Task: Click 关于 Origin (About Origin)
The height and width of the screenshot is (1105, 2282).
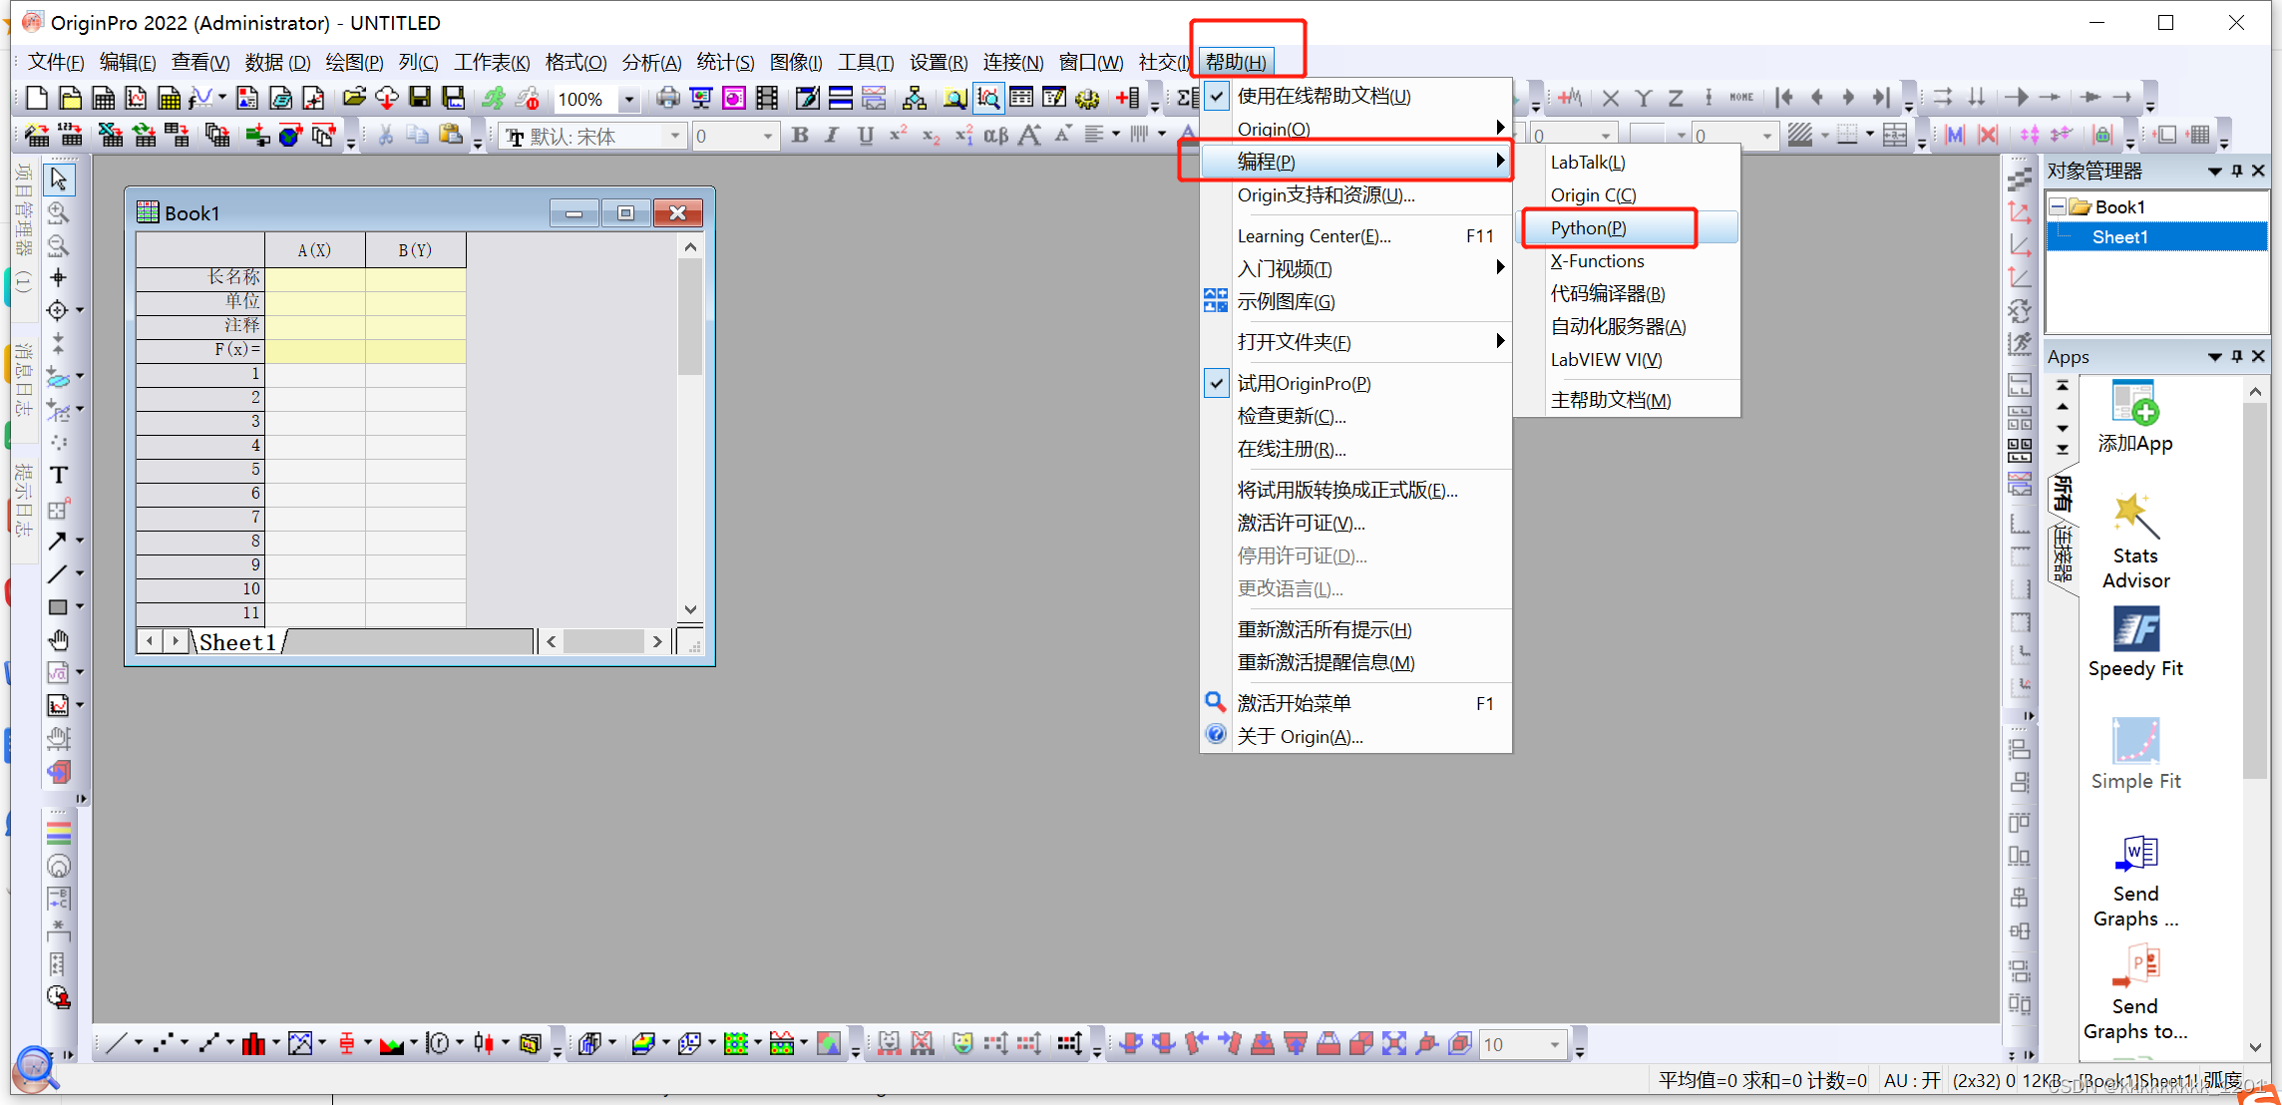Action: point(1357,736)
